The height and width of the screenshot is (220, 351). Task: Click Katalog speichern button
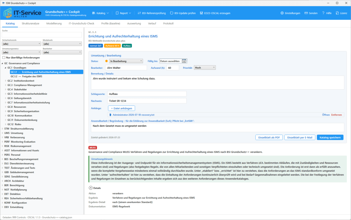coord(330,137)
